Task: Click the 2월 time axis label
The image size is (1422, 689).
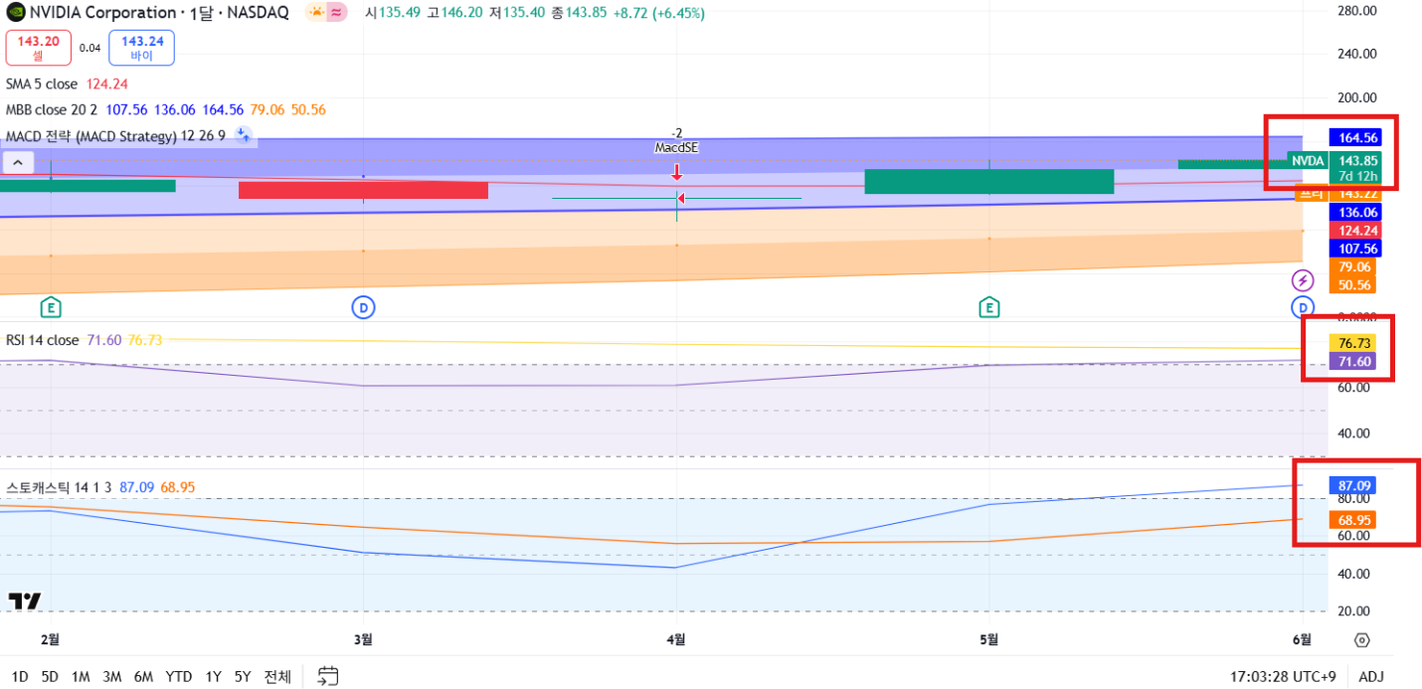Action: pyautogui.click(x=51, y=640)
